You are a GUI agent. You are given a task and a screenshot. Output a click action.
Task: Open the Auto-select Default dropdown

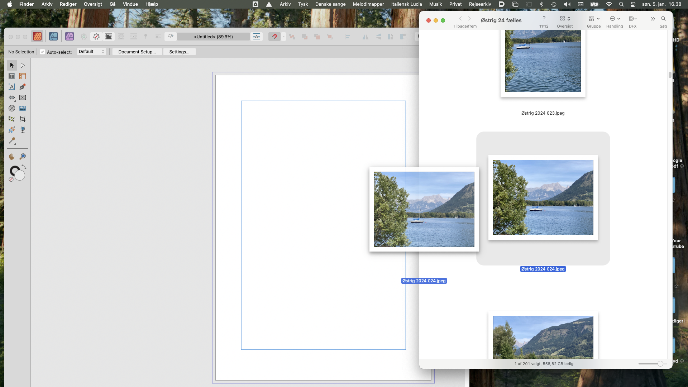pos(91,52)
